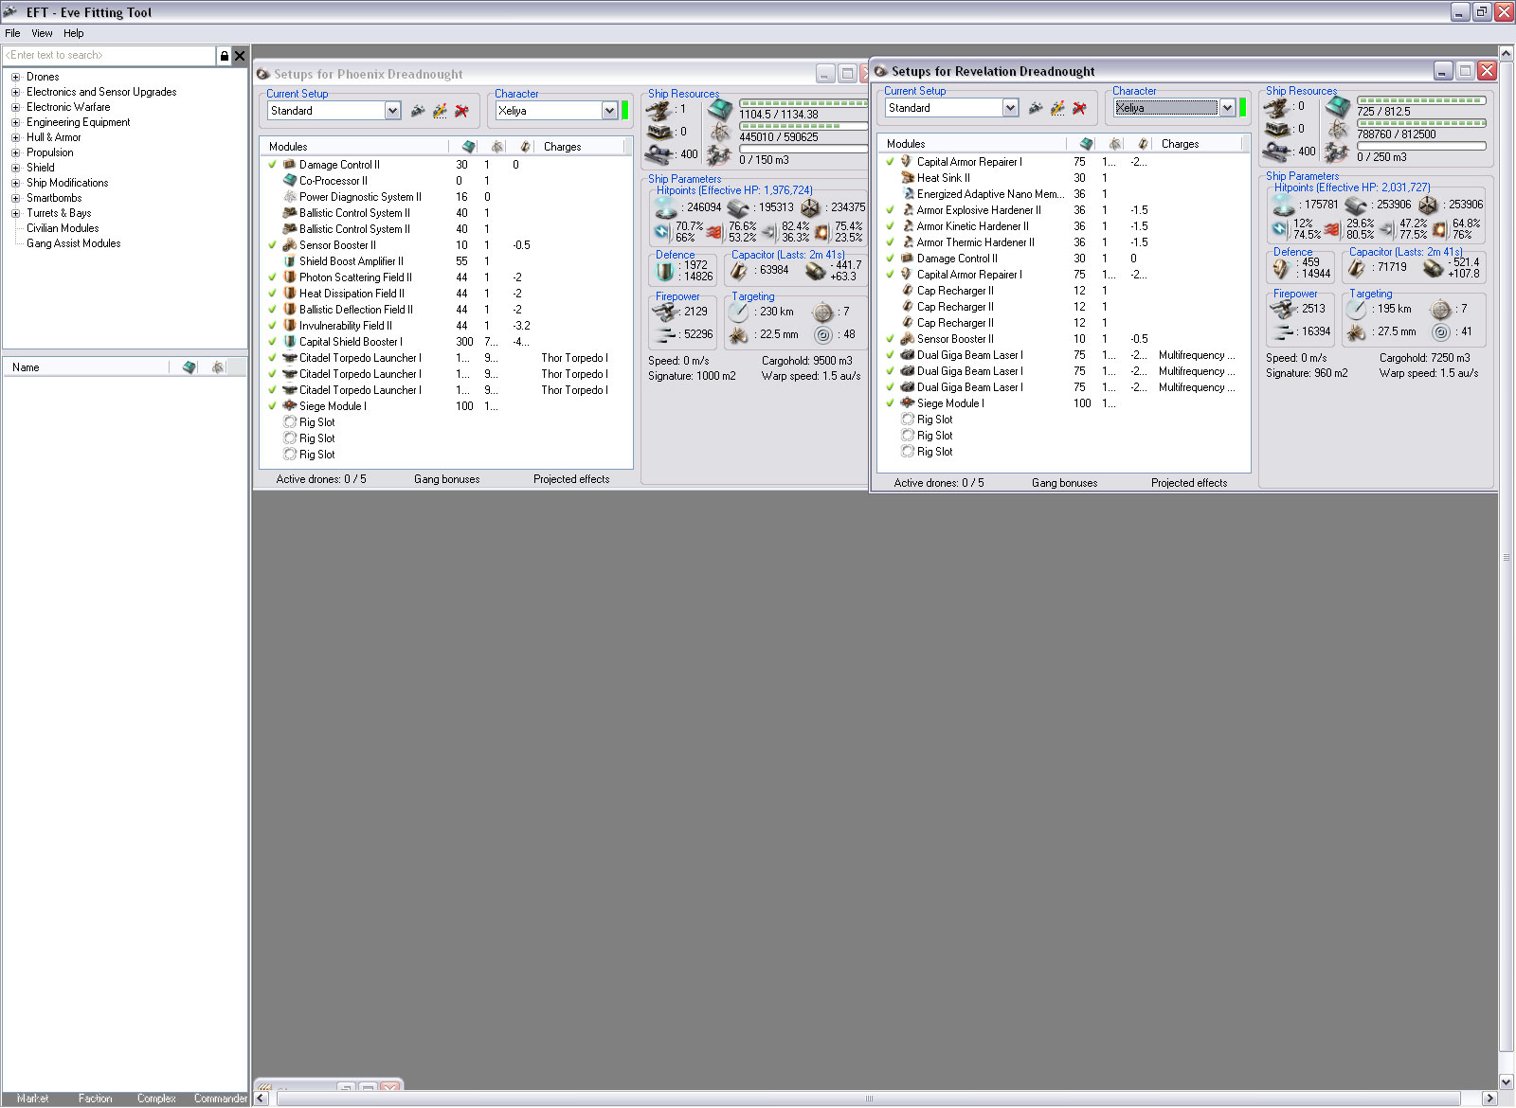Click Projected effects in Phoenix window
Viewport: 1516px width, 1108px height.
point(571,479)
